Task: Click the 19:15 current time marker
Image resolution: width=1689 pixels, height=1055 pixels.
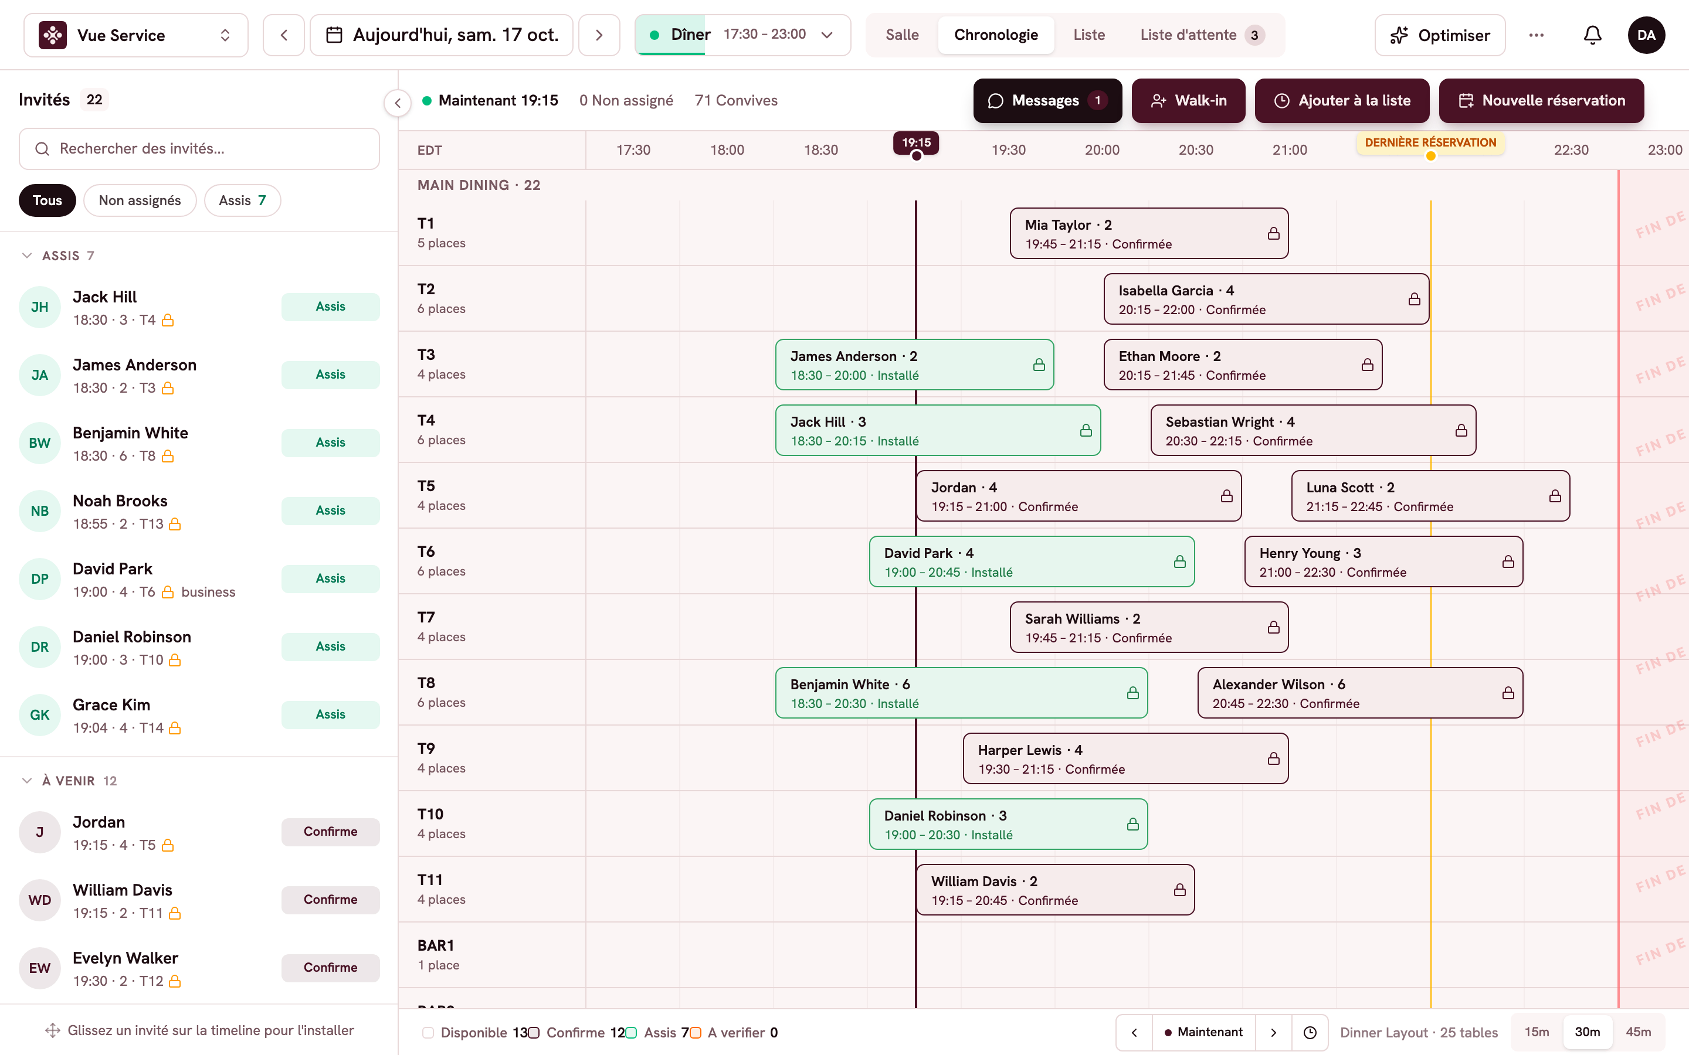Action: click(915, 143)
